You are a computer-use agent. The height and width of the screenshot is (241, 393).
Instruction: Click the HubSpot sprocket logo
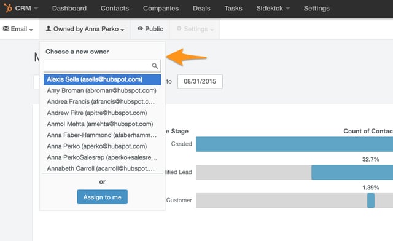pyautogui.click(x=8, y=8)
